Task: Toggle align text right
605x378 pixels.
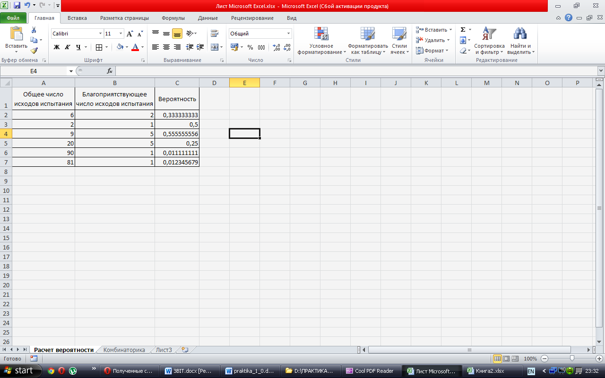Action: point(177,47)
